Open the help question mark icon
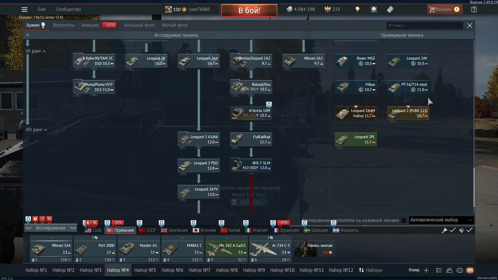 pyautogui.click(x=474, y=9)
